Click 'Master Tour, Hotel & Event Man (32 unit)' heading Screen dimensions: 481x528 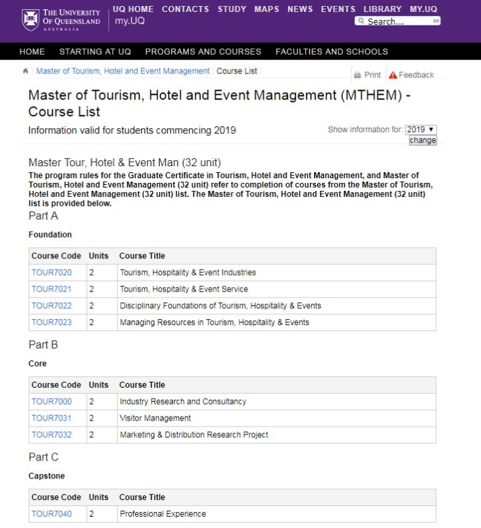click(x=125, y=163)
